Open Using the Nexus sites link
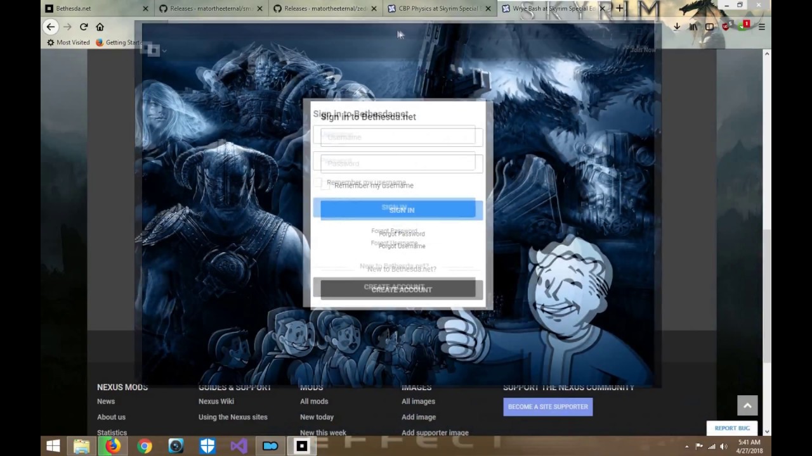Image resolution: width=812 pixels, height=456 pixels. click(x=233, y=417)
